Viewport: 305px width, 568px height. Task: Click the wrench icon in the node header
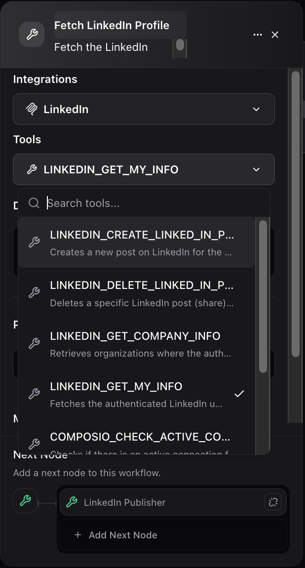coord(32,34)
